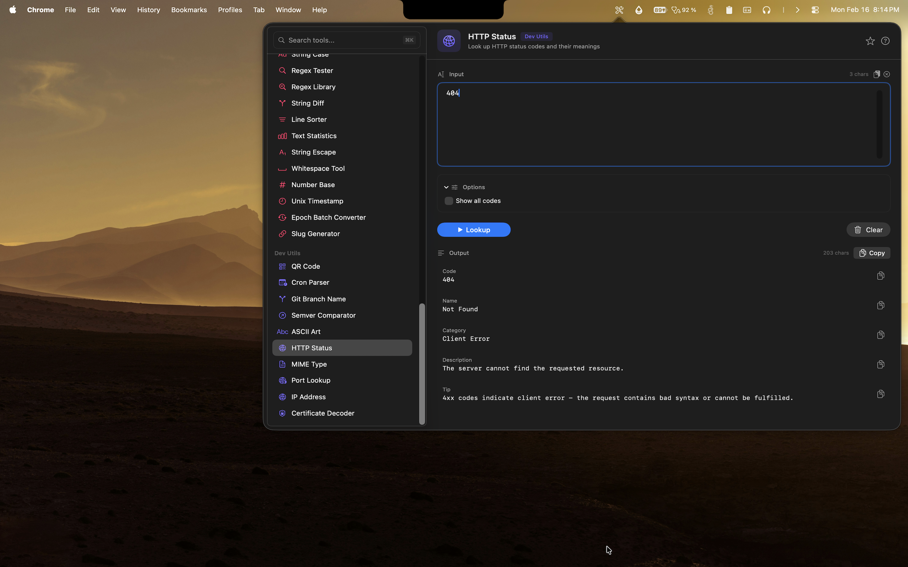
Task: Copy the input text using clipboard icon
Action: (x=877, y=74)
